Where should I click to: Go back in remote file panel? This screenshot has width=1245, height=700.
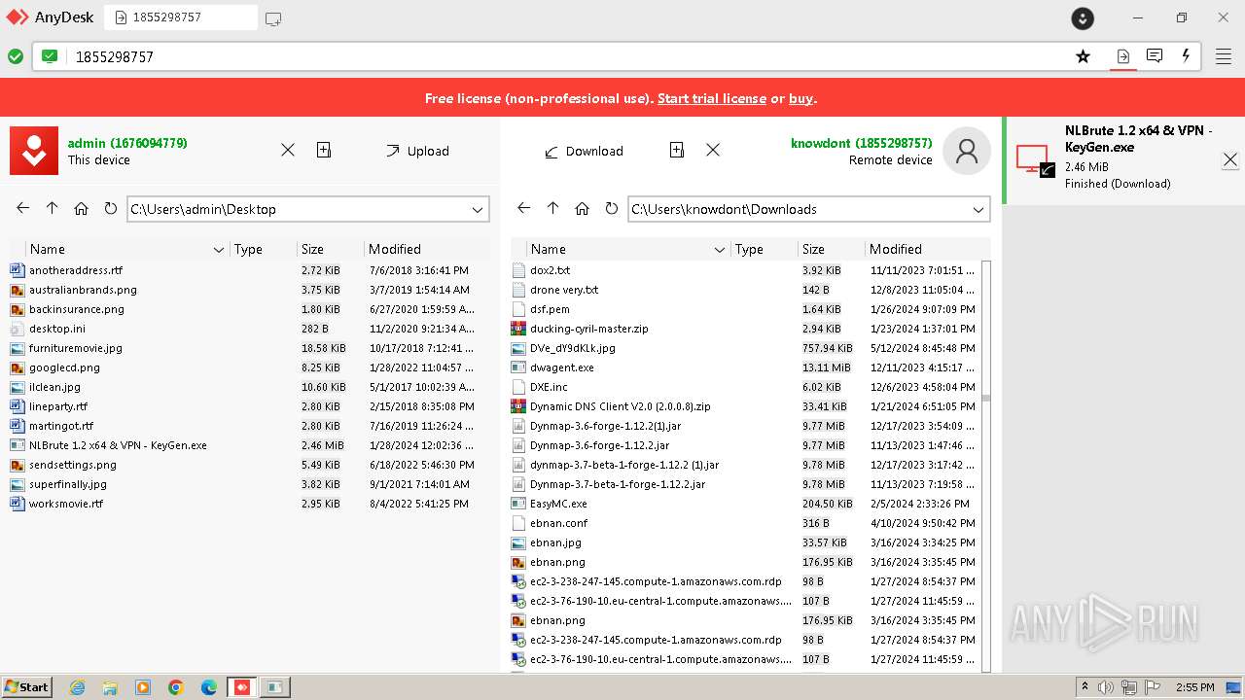(x=524, y=208)
